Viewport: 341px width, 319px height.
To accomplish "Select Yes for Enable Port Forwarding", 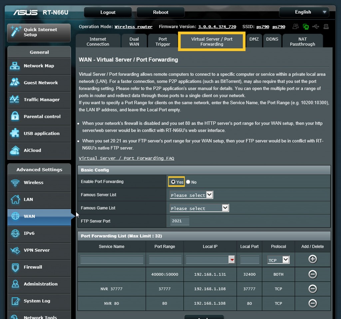I will 173,182.
